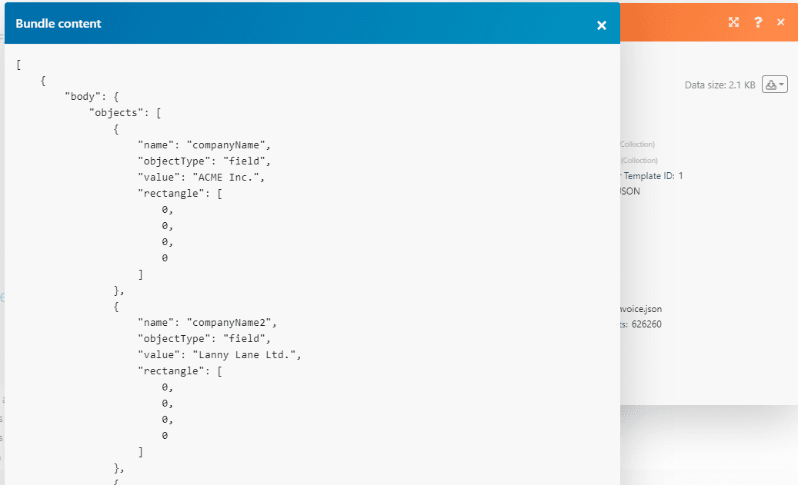The image size is (798, 485).
Task: Click the "body" key in the JSON
Action: 82,97
